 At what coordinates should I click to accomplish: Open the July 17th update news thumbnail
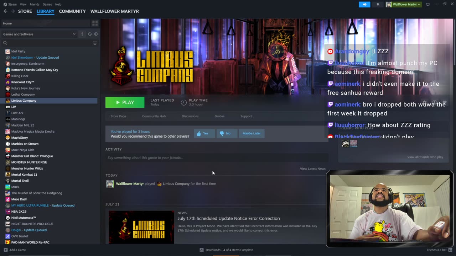coord(141,227)
